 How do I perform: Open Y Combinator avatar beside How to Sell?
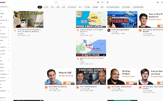tap(46, 88)
